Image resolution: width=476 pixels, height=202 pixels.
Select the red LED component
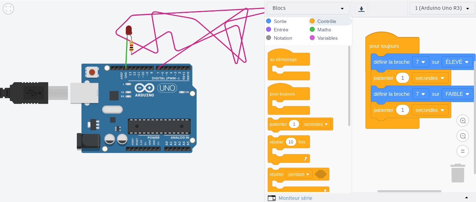(x=129, y=30)
